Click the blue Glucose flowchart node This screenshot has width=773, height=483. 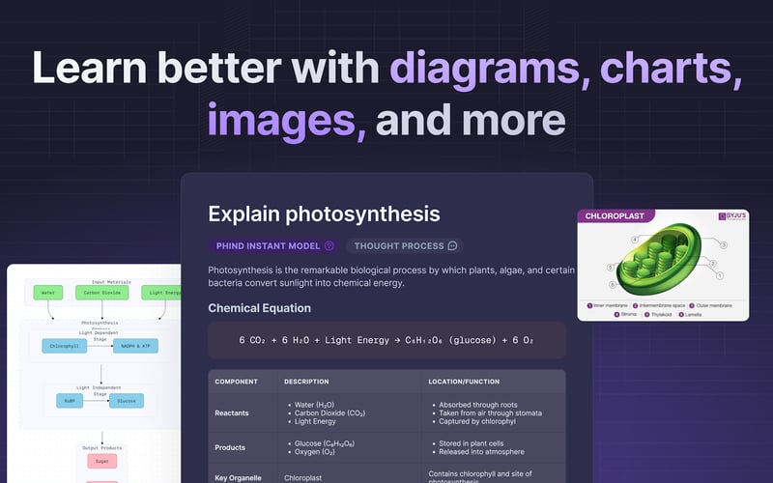click(x=127, y=401)
